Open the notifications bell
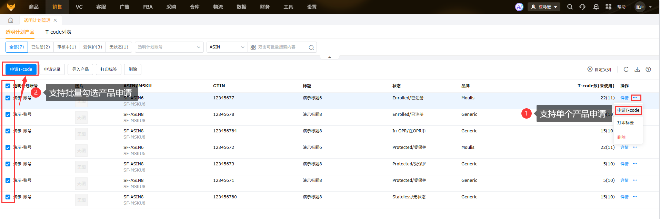The width and height of the screenshot is (660, 219). tap(596, 7)
